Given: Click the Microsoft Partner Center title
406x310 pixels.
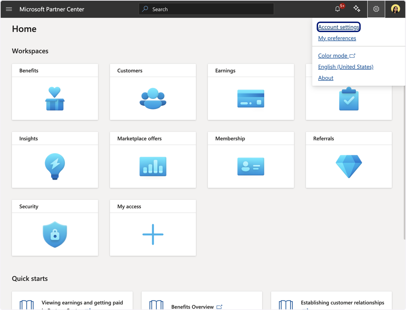Looking at the screenshot, I should (x=52, y=9).
